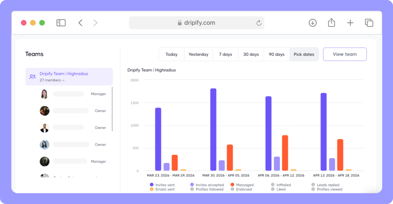
Task: Click Messaged bar for Apr 13 week
Action: coord(340,155)
